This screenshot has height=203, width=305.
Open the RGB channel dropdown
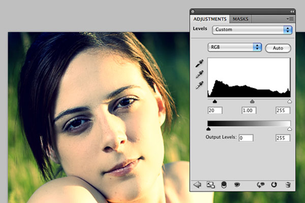tap(235, 47)
